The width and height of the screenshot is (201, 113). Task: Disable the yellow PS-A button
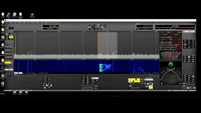(x=11, y=37)
